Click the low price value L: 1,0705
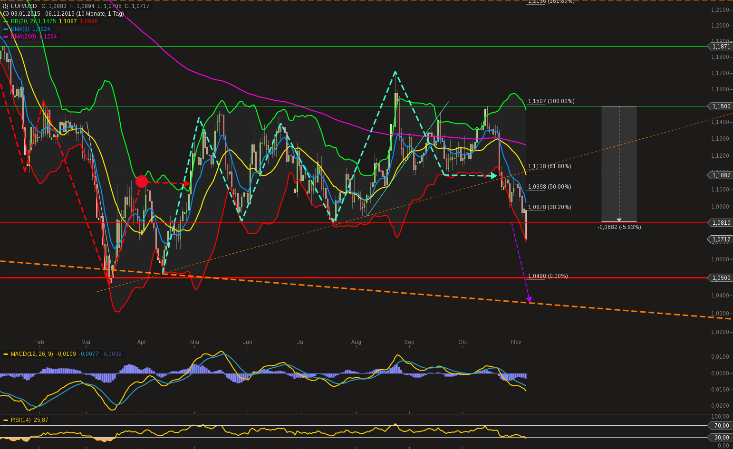 pos(110,6)
